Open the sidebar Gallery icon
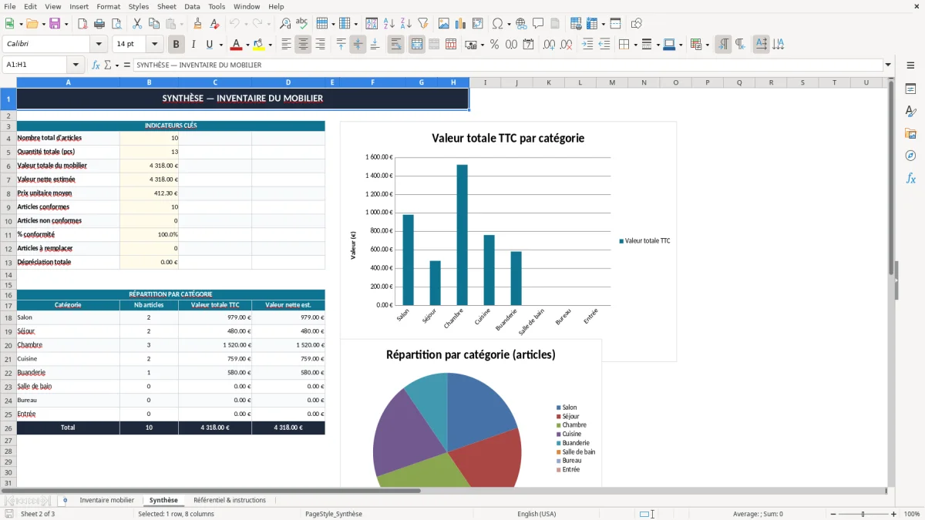The height and width of the screenshot is (520, 925). 910,134
